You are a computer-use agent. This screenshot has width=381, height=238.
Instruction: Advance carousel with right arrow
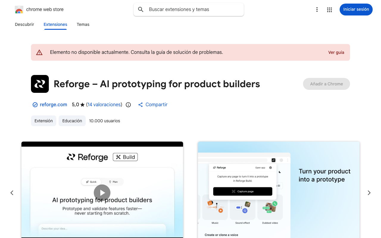click(x=369, y=193)
